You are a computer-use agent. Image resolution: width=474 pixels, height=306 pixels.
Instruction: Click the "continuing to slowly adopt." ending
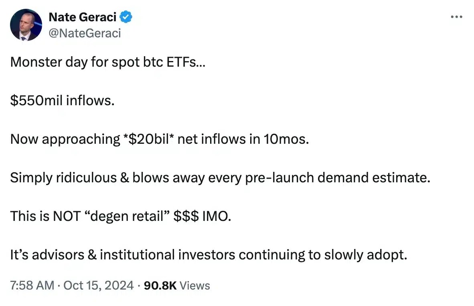tap(324, 255)
